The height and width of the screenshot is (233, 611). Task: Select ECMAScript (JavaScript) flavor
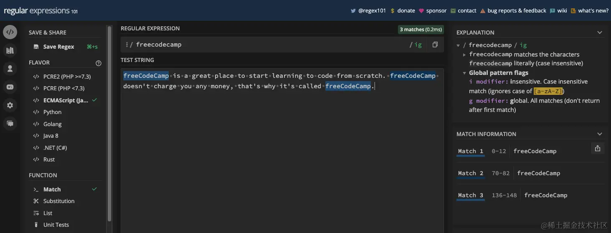66,100
